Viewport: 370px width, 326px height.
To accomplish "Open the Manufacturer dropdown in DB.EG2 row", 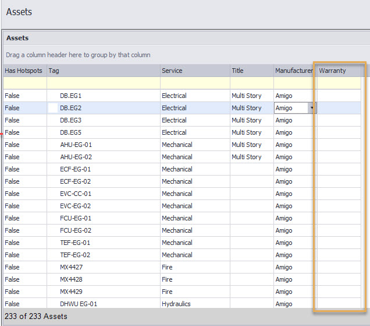I will (x=312, y=108).
